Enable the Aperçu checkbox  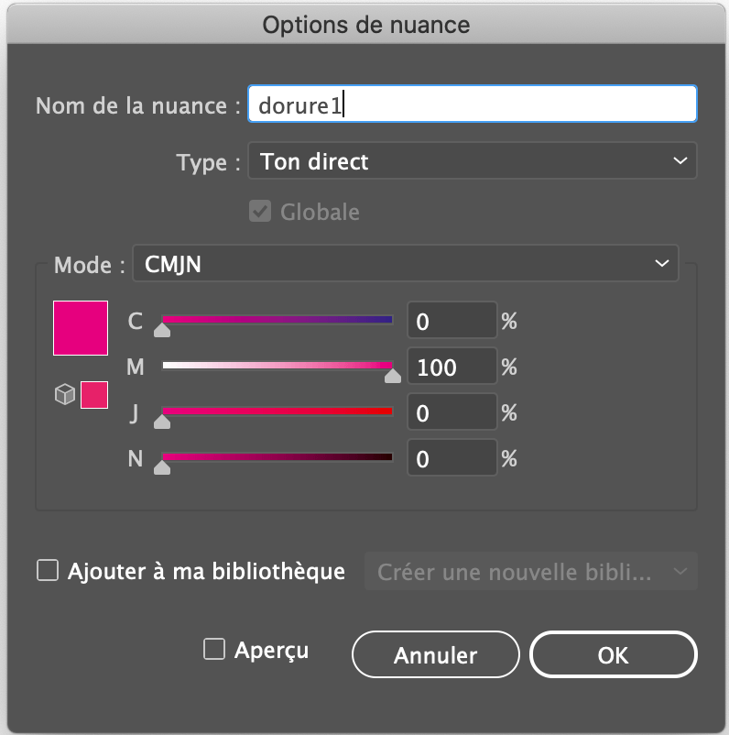point(213,649)
